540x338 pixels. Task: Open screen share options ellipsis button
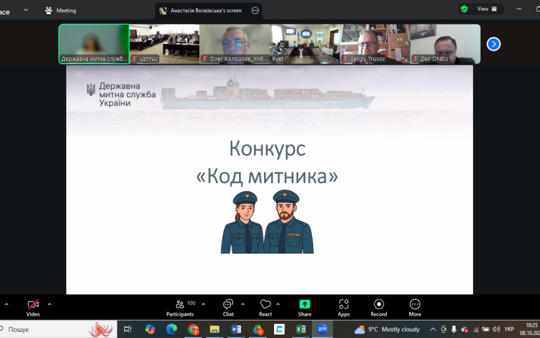tap(254, 11)
